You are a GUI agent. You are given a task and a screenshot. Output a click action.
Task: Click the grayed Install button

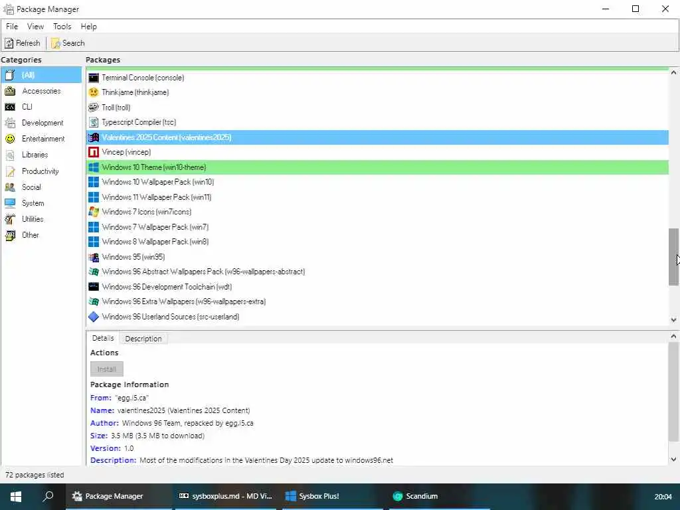(x=107, y=369)
